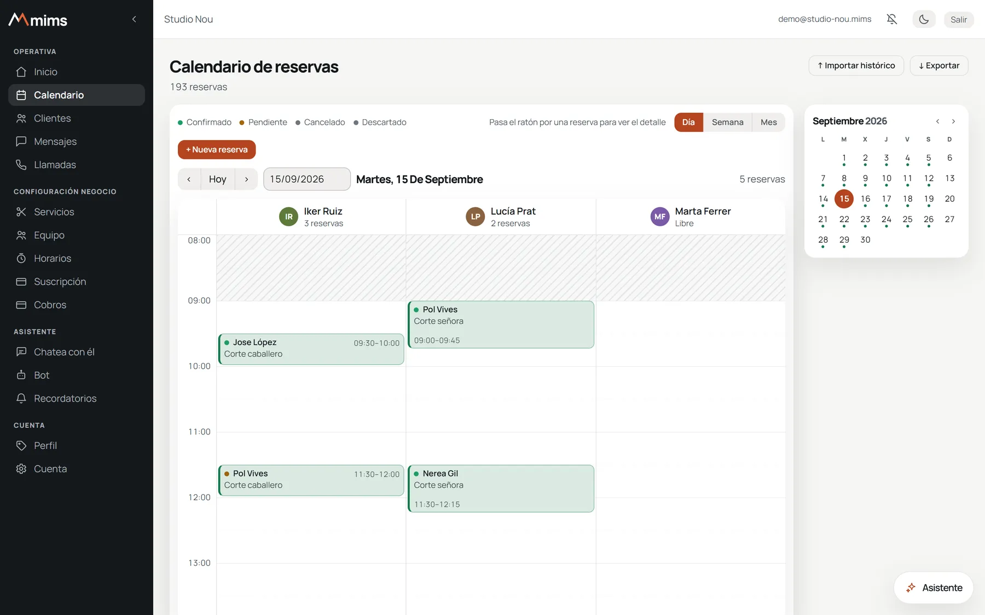Screen dimensions: 985x615
Task: Open the Inicio home icon
Action: pos(21,72)
